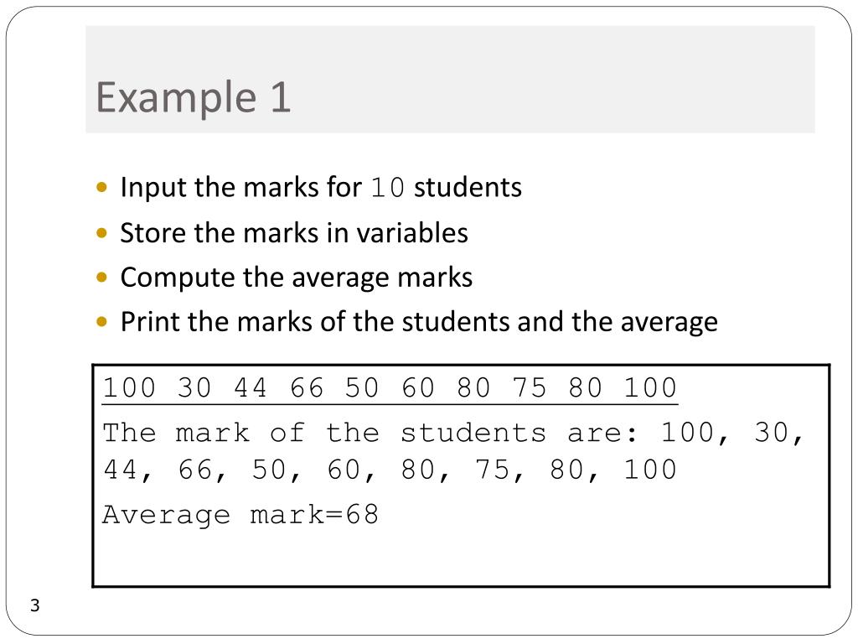Click the '75' in the underlined input row
858x644 pixels.
pos(530,387)
